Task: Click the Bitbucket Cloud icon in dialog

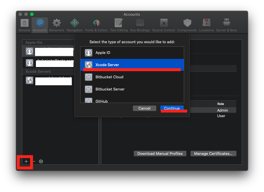Action: click(x=89, y=77)
